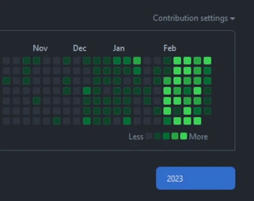
Task: Select the lowest cell in the last graph column
Action: (207, 111)
